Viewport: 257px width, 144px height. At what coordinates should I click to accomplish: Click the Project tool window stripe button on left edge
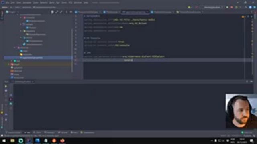point(2,16)
